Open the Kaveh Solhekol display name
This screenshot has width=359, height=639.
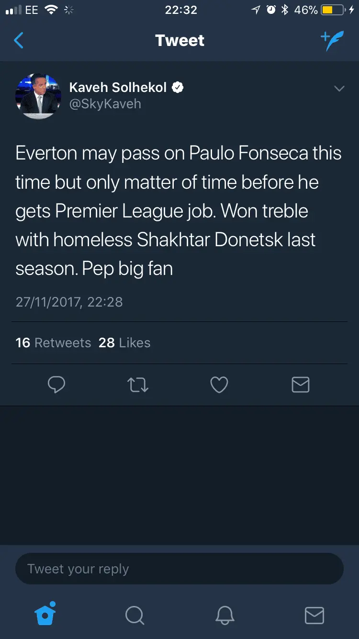point(118,87)
